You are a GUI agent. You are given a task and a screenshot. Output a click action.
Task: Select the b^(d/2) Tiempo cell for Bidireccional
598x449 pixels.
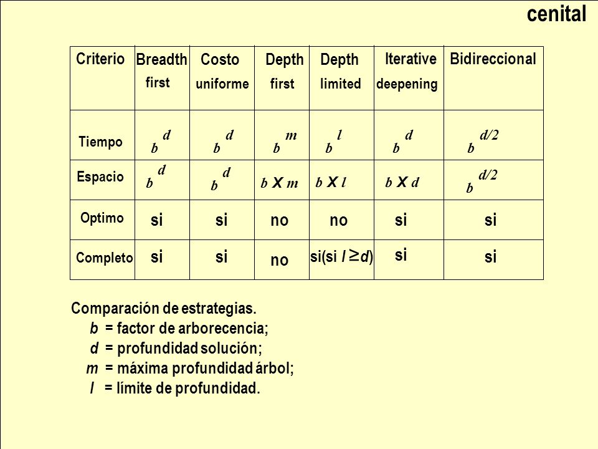(493, 135)
